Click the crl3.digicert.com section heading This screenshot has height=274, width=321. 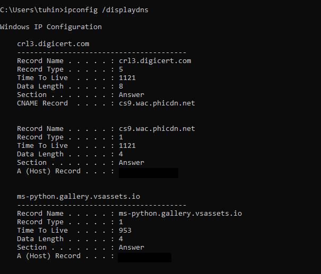(x=53, y=44)
